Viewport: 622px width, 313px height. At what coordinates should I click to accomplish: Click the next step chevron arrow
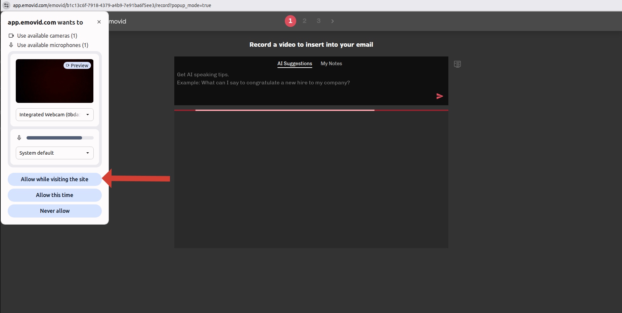(332, 21)
